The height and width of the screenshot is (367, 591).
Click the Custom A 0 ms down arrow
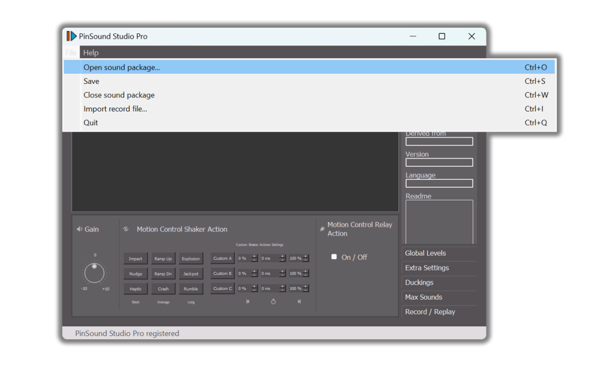(282, 260)
